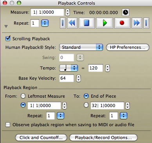Click the Time readout 00:00:00.000
152x143 pixels.
pos(103,13)
